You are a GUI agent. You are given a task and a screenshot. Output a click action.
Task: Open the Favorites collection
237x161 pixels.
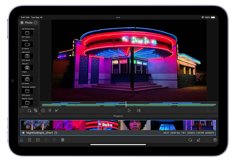click(x=27, y=79)
